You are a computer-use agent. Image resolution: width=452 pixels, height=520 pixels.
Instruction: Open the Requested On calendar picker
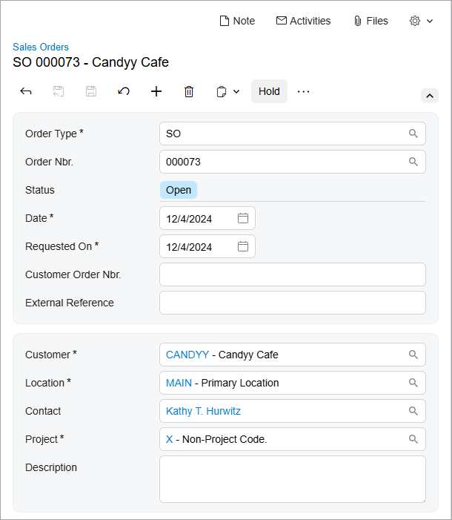click(x=243, y=246)
